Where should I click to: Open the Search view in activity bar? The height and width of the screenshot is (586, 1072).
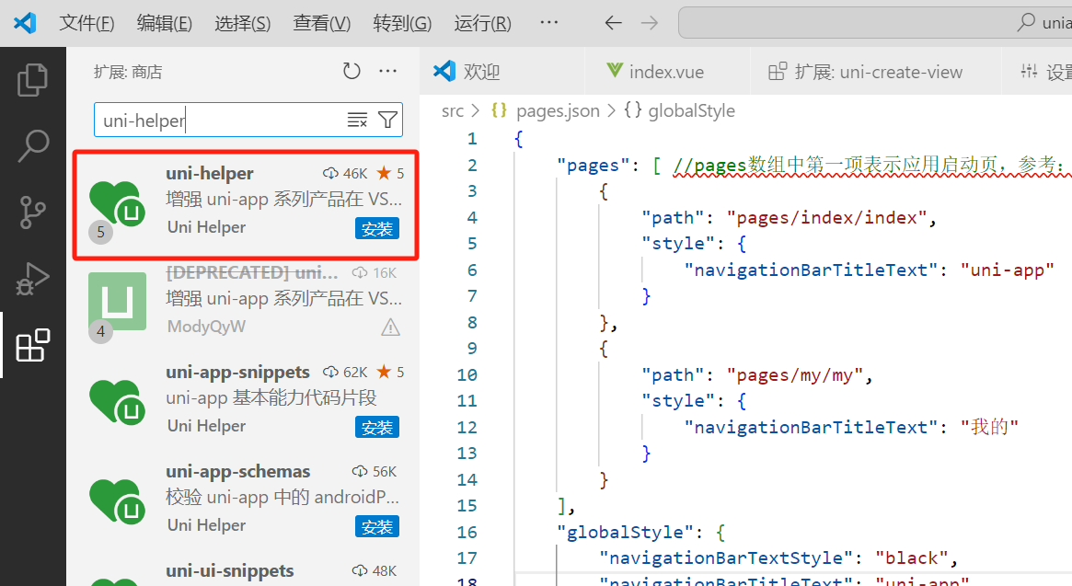33,145
